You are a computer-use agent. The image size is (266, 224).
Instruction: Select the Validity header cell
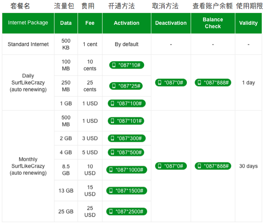(248, 23)
